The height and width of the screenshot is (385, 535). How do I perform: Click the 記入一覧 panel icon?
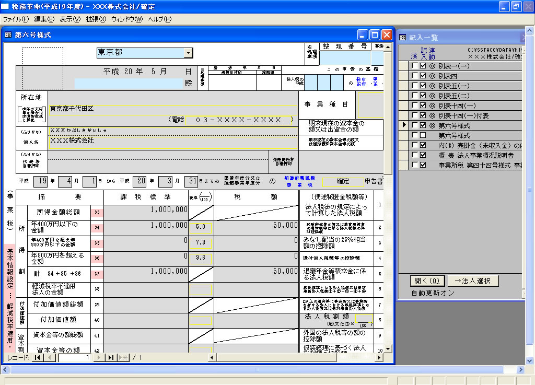[x=403, y=37]
